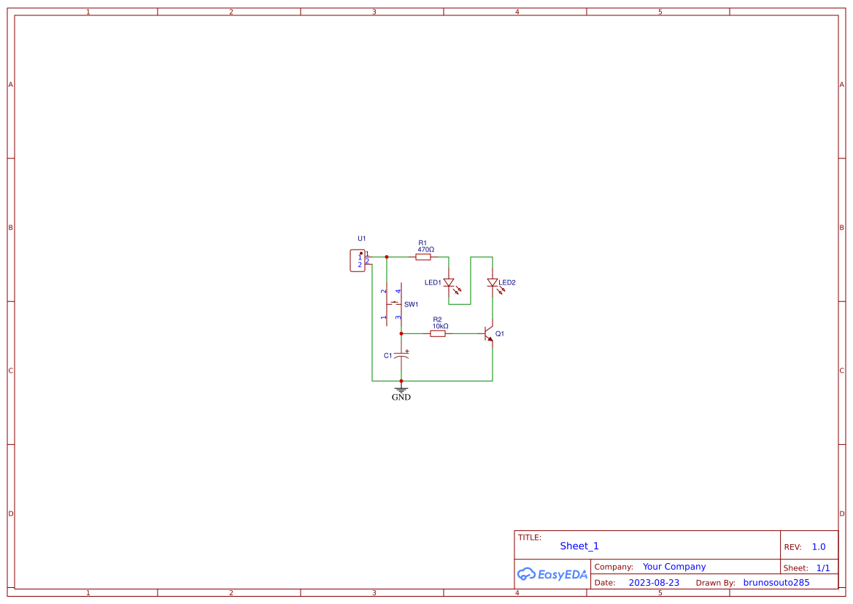This screenshot has height=604, width=853.
Task: Click the date 2023-08-23 field
Action: coord(654,583)
